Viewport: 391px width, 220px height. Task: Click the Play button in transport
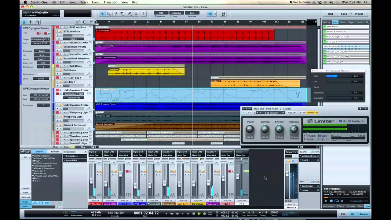(199, 214)
